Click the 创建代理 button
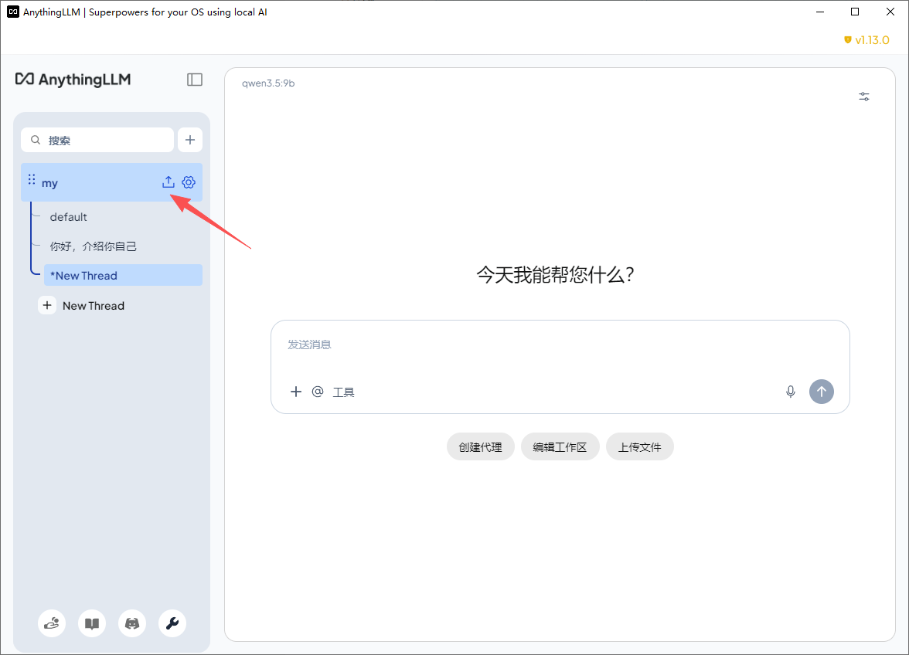909x655 pixels. [x=481, y=447]
